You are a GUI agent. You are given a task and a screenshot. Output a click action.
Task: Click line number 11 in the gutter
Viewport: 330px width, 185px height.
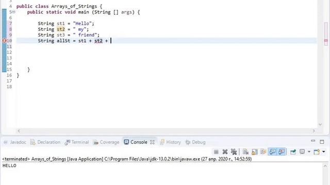pos(9,46)
